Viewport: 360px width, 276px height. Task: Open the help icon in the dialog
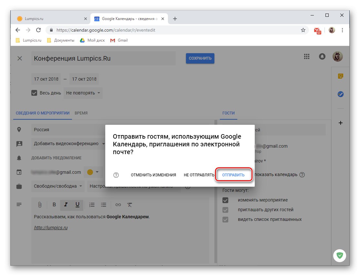coord(116,175)
